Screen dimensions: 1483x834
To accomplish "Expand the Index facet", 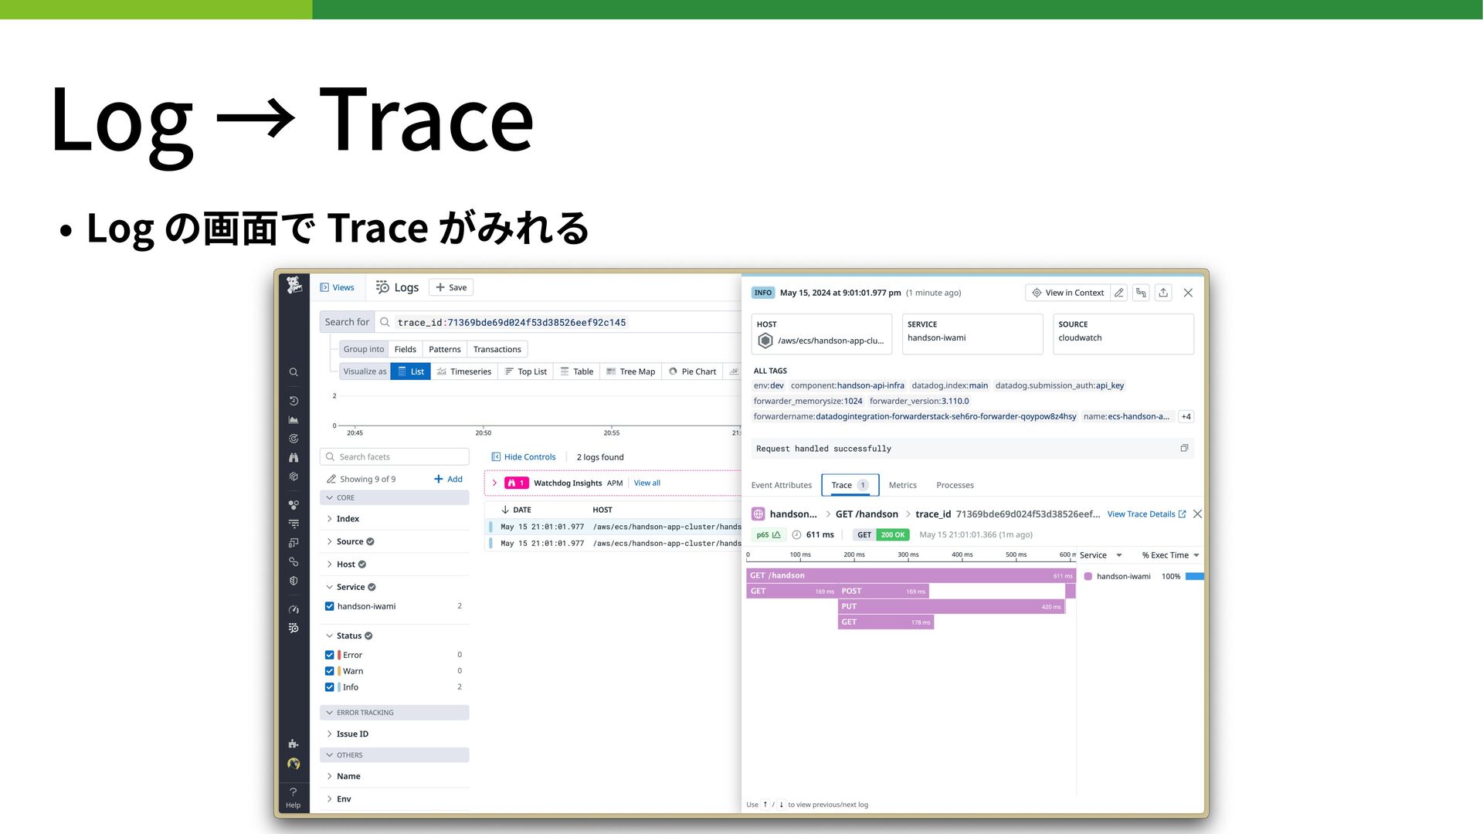I will click(x=342, y=519).
